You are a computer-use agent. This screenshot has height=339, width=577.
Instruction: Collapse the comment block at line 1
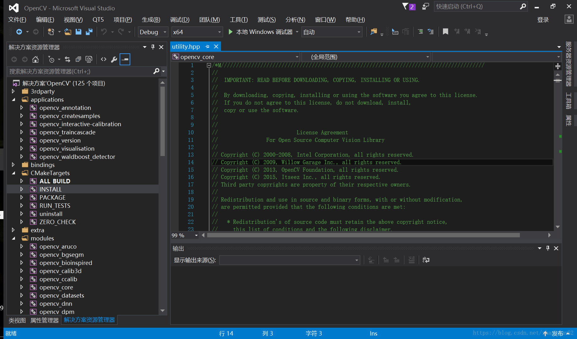(x=209, y=65)
